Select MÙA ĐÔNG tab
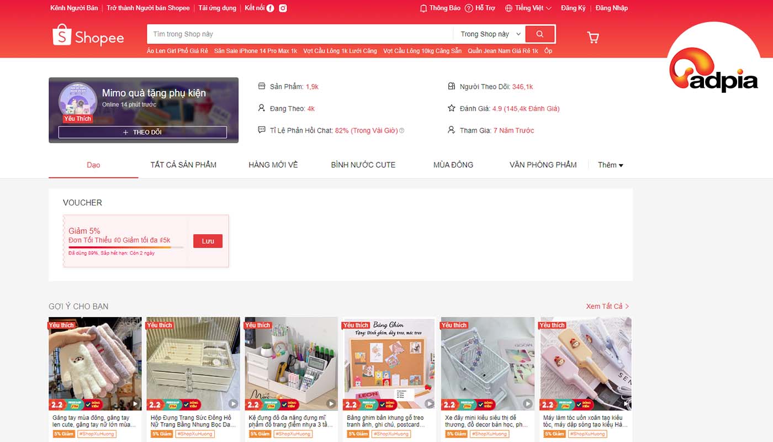Screen dimensions: 773x442 [453, 165]
